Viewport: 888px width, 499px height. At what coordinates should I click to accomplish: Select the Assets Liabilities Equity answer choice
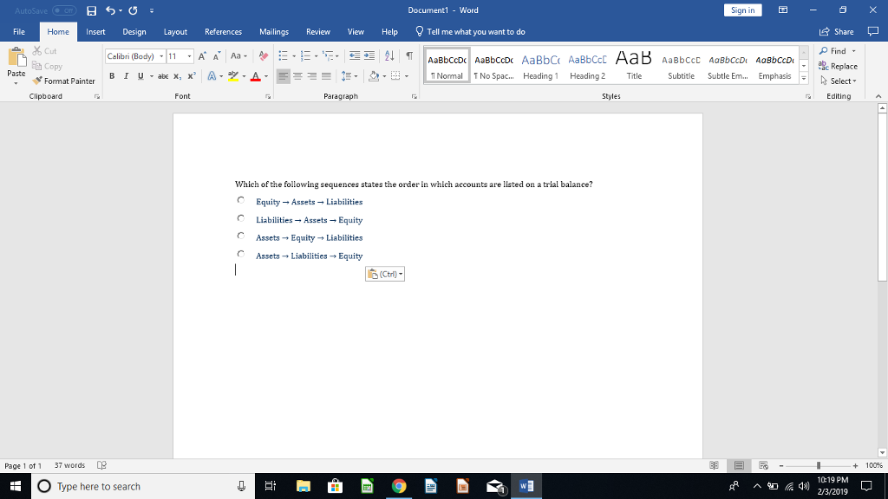click(x=310, y=256)
